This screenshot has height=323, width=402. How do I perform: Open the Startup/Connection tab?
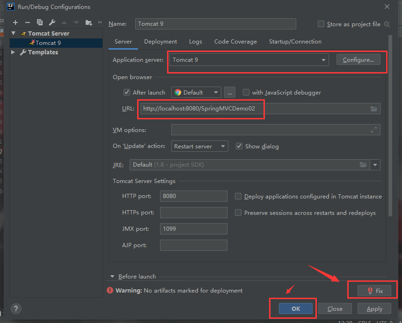point(295,42)
